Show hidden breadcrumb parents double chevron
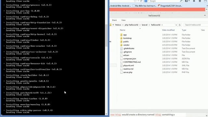The width and height of the screenshot is (208, 117). click(113, 25)
